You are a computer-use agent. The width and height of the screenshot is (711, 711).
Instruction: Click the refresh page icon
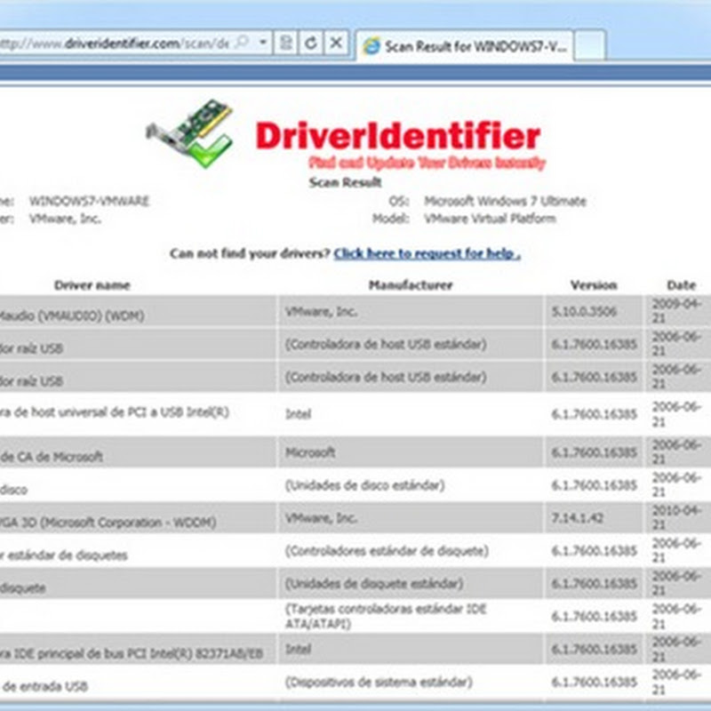[x=310, y=43]
